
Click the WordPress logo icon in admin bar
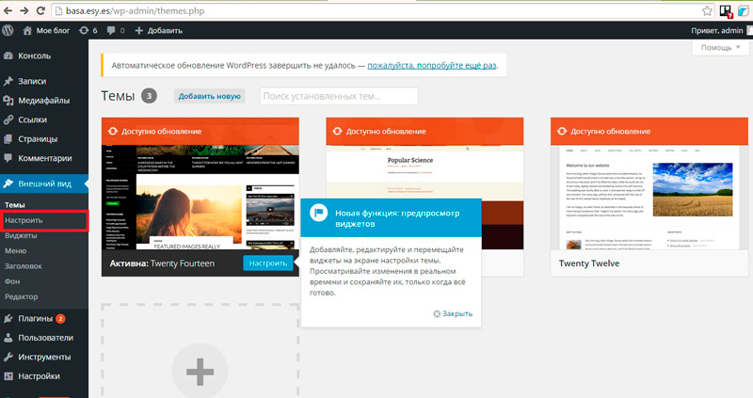10,30
